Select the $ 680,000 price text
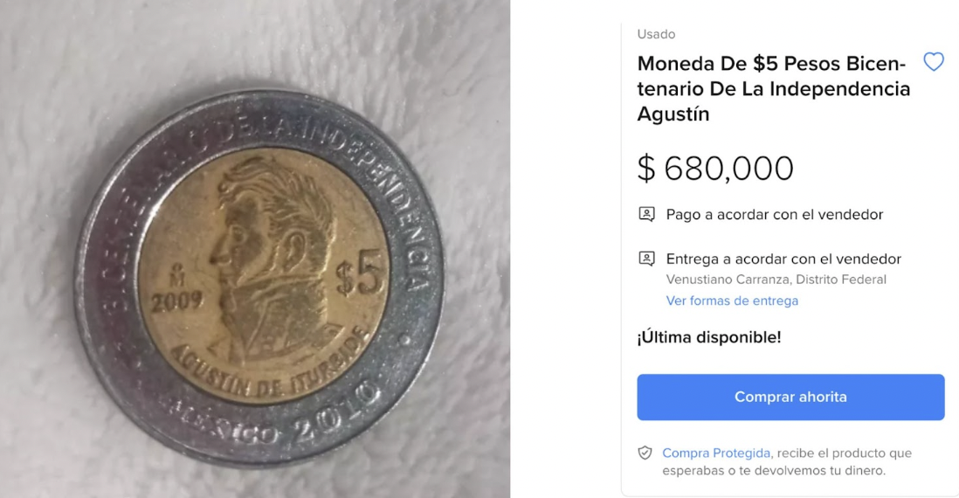Screen dimensions: 959x498 715,169
